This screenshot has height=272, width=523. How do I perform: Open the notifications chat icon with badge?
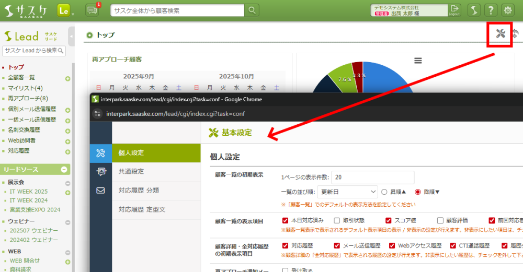coord(92,10)
